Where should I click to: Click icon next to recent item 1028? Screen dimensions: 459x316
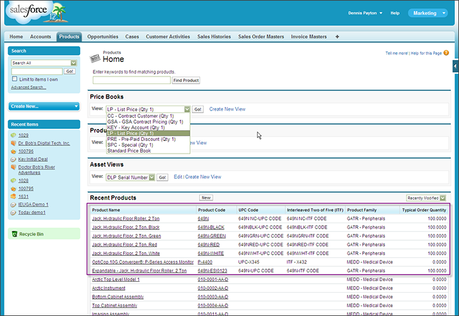pos(13,181)
